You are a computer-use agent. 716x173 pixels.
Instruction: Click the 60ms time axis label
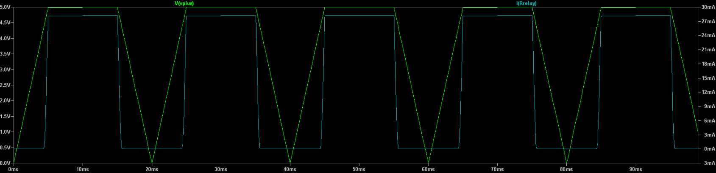pyautogui.click(x=428, y=169)
